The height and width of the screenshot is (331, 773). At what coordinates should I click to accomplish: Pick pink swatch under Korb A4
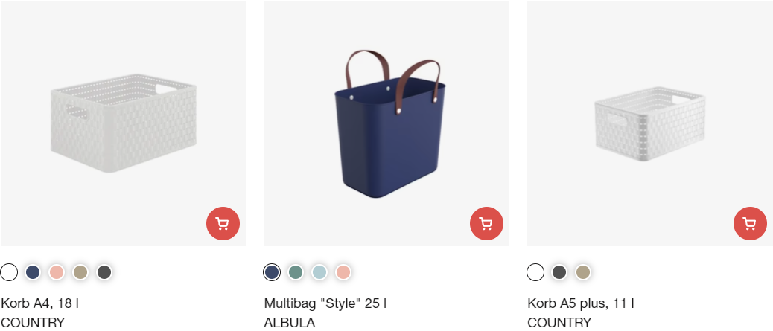57,272
